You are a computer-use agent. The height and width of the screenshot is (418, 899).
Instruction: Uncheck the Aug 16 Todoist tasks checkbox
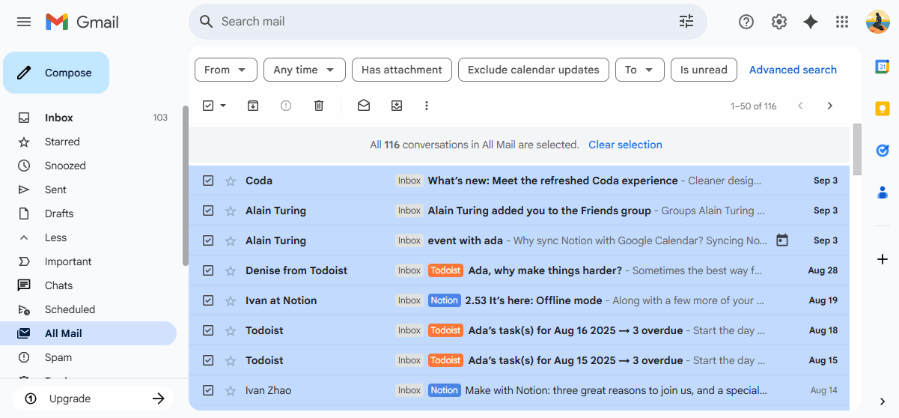pyautogui.click(x=208, y=330)
